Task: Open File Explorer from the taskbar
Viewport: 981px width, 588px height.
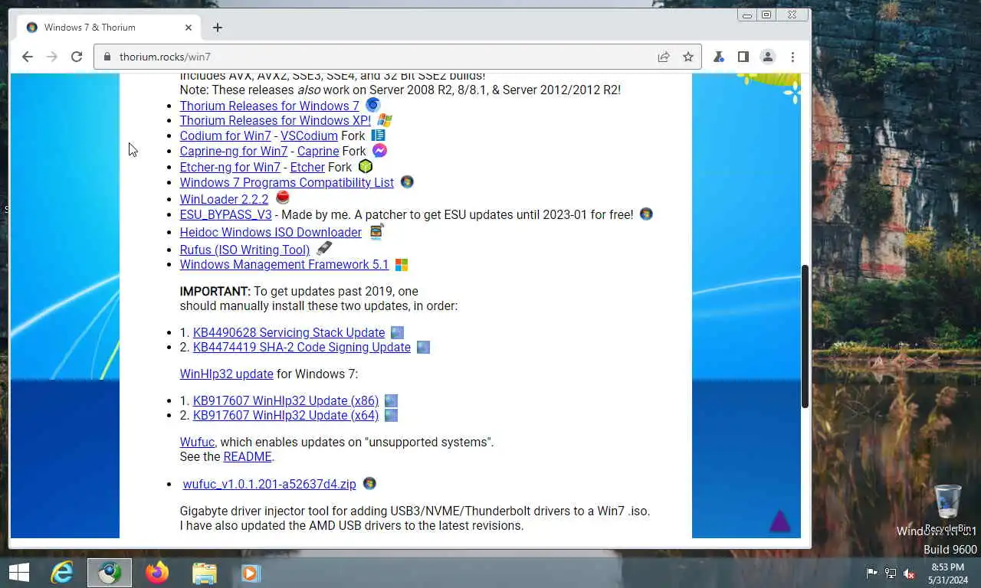Action: click(204, 573)
